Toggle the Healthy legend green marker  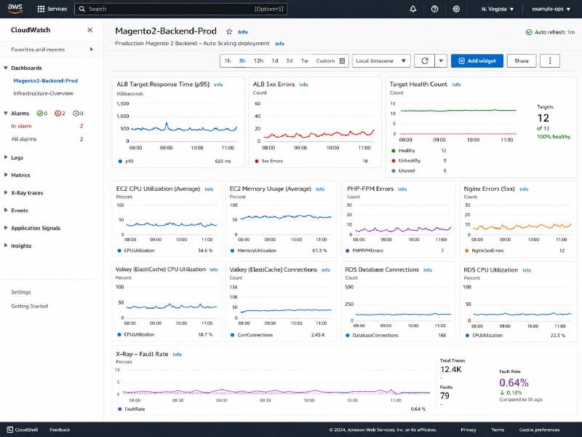394,151
